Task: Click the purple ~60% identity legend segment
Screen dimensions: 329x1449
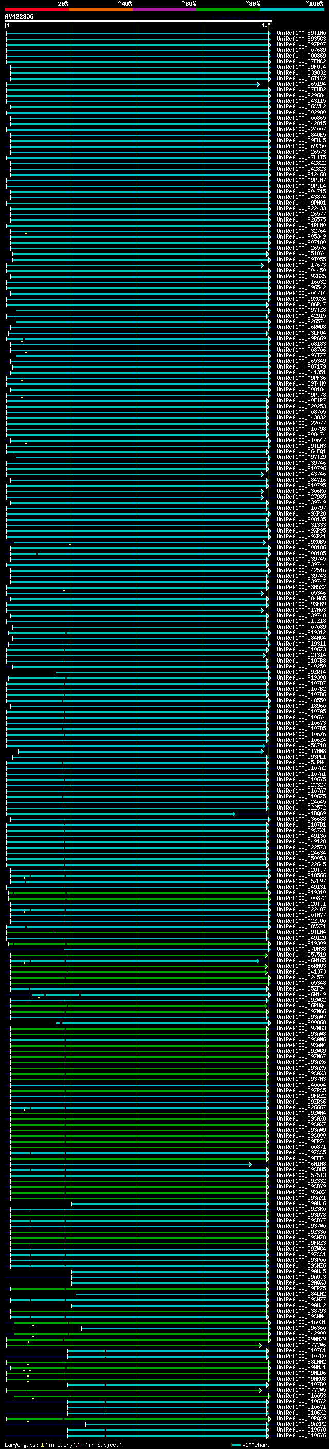Action: point(164,9)
